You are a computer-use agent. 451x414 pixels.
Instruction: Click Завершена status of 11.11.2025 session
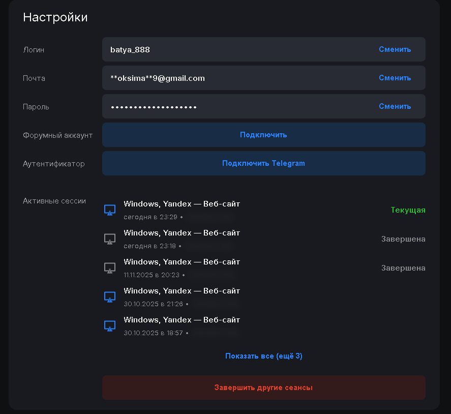pos(403,268)
